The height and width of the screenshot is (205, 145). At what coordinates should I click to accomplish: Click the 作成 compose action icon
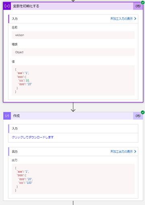click(x=7, y=116)
